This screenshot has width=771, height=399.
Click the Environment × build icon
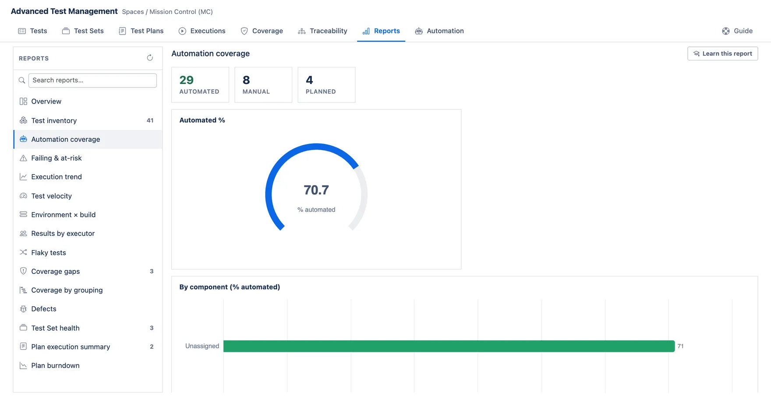coord(23,215)
